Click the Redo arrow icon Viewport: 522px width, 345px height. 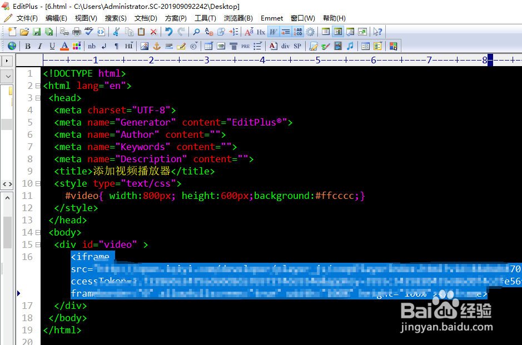[181, 32]
